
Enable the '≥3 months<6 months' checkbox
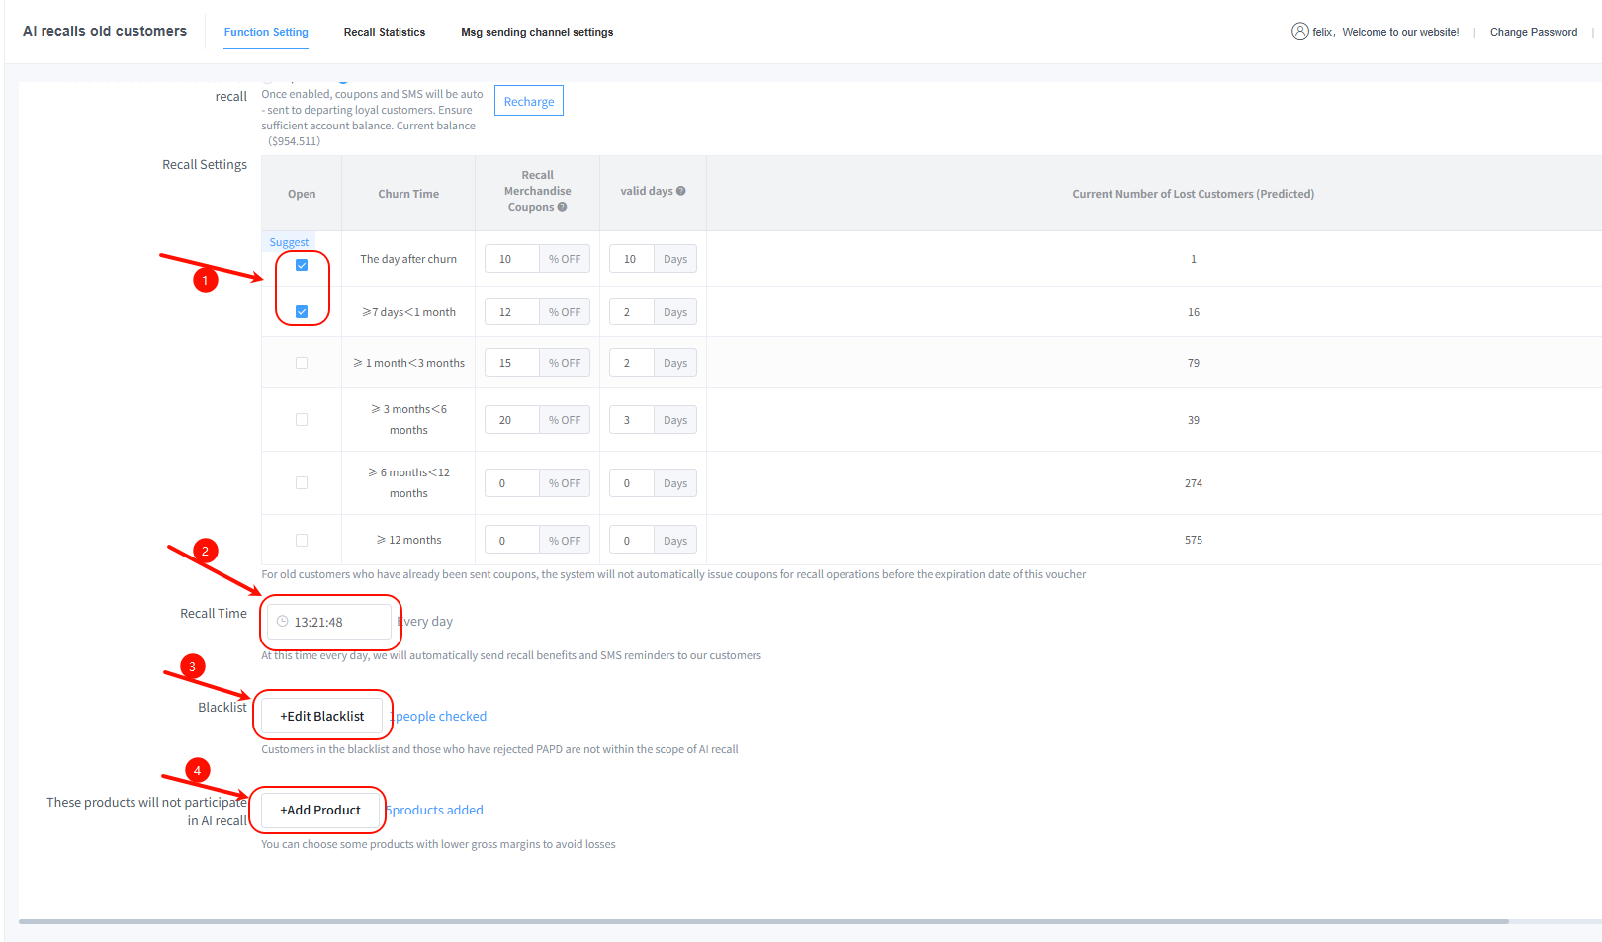[x=302, y=420]
